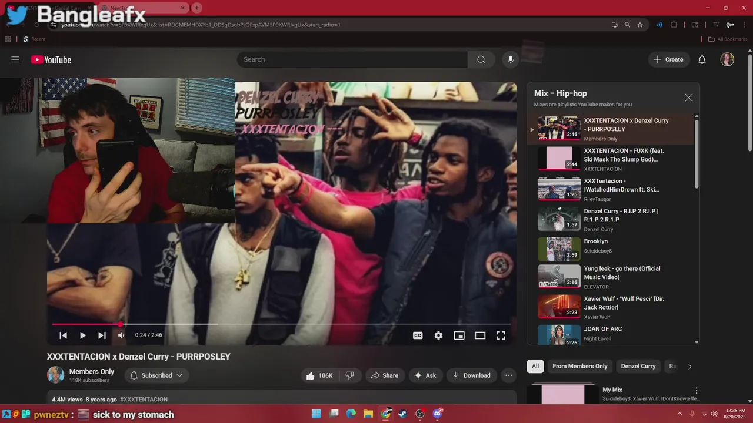The width and height of the screenshot is (753, 423).
Task: Play Brooklyn by $uicideboy$
Action: point(611,249)
